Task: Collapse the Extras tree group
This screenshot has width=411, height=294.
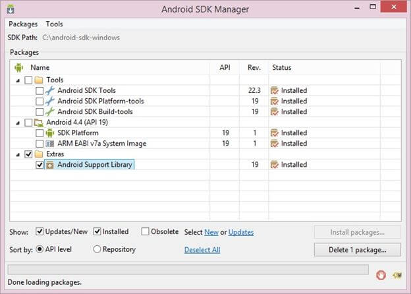Action: click(17, 154)
